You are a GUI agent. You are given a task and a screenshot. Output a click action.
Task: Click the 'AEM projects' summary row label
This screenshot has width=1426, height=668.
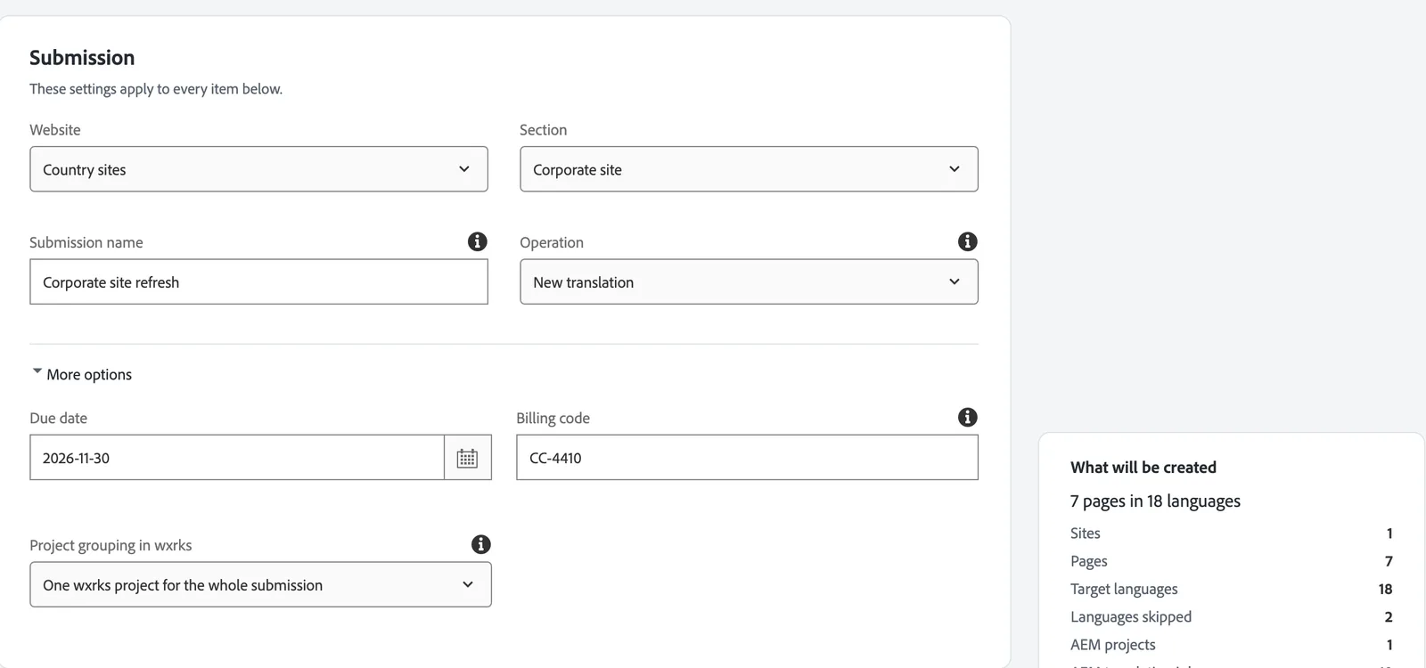(x=1113, y=645)
